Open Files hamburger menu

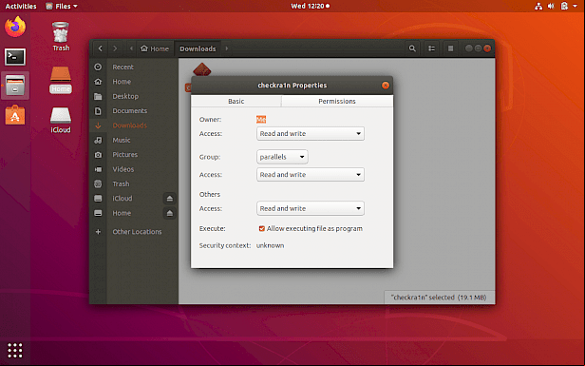[451, 48]
